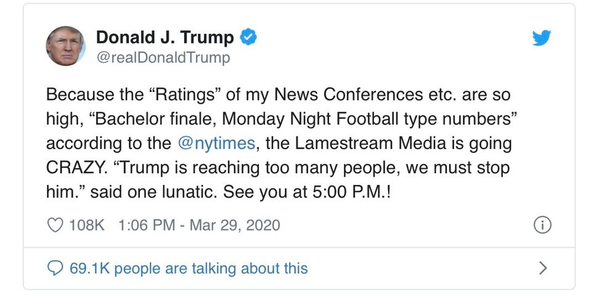The height and width of the screenshot is (304, 604).
Task: Expand the conversation with the right chevron
Action: pyautogui.click(x=542, y=268)
